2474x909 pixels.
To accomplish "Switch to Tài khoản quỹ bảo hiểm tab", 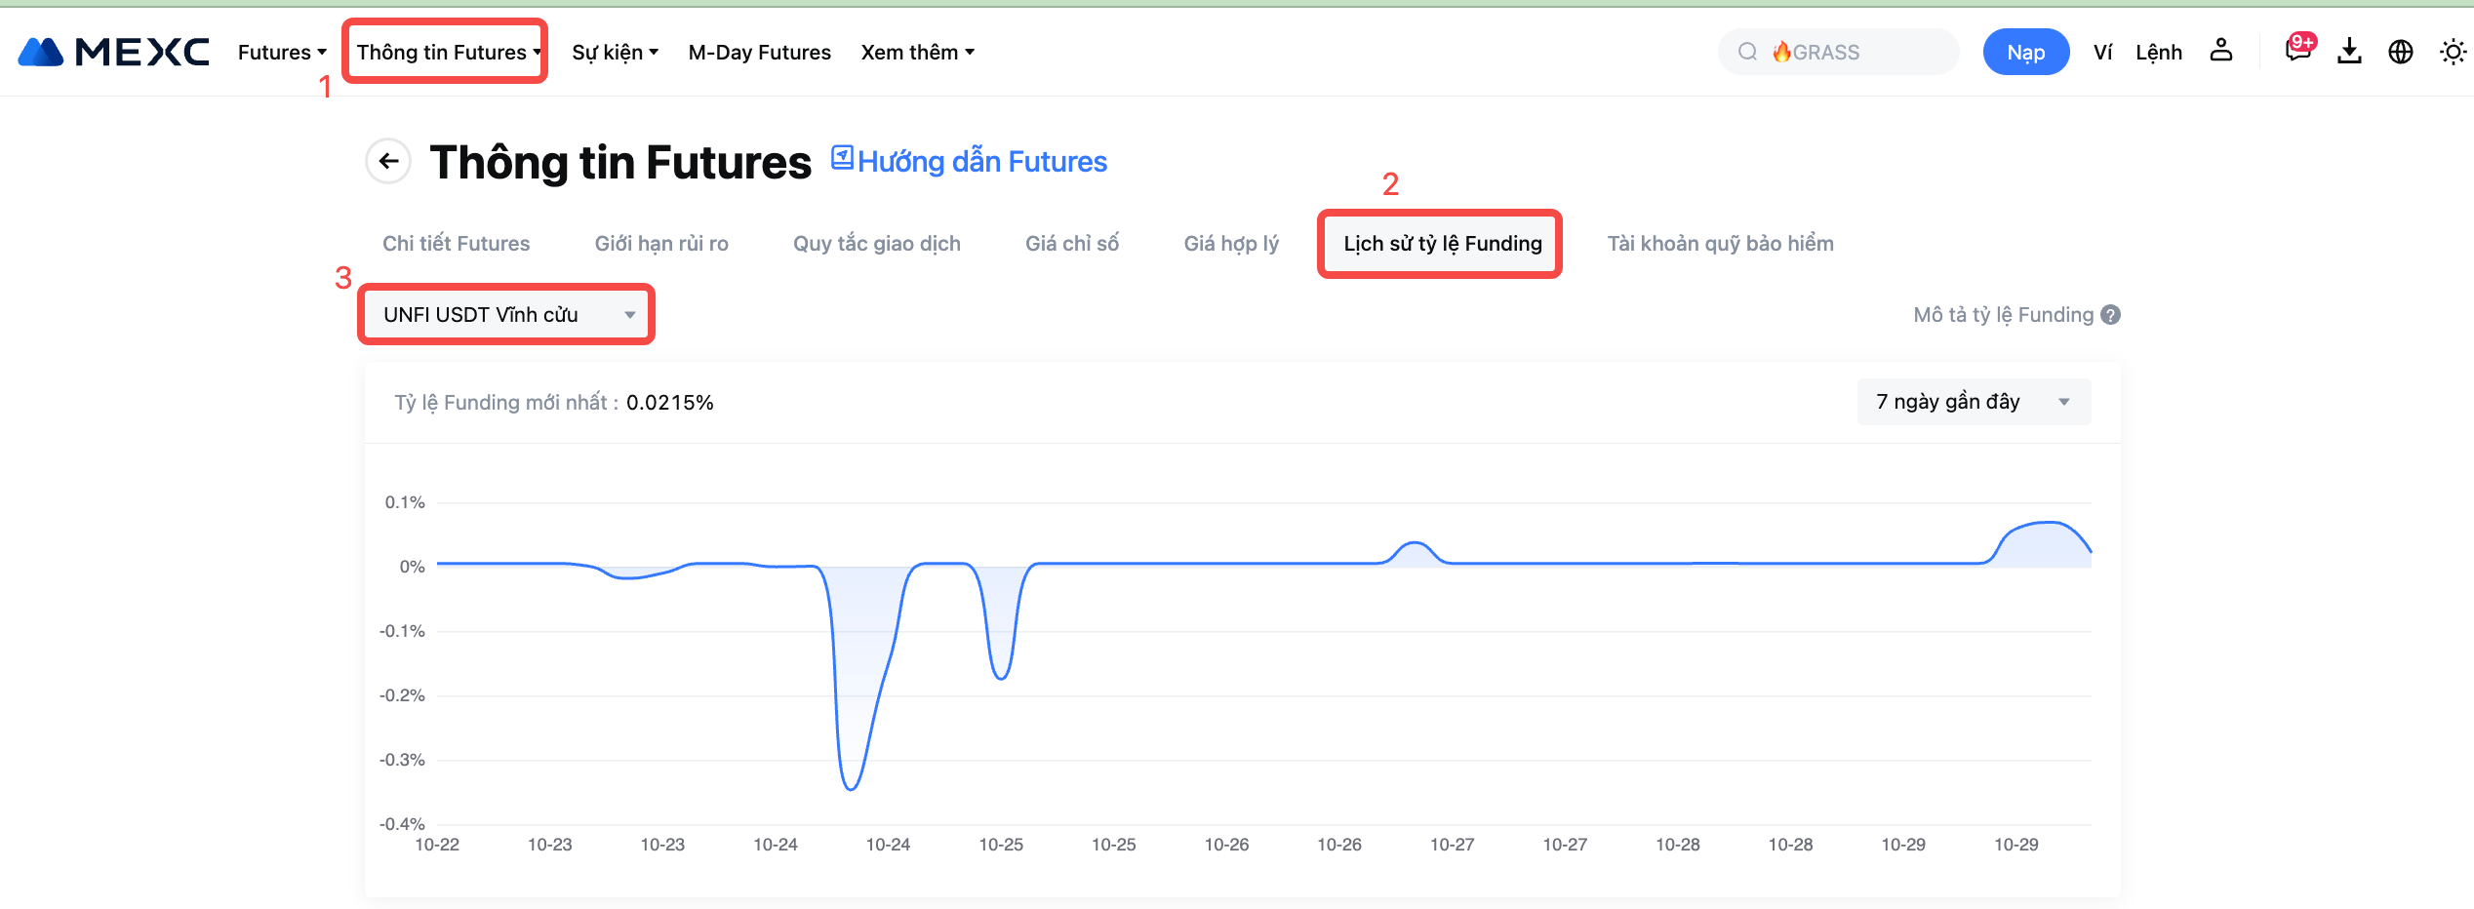I will tap(1720, 244).
